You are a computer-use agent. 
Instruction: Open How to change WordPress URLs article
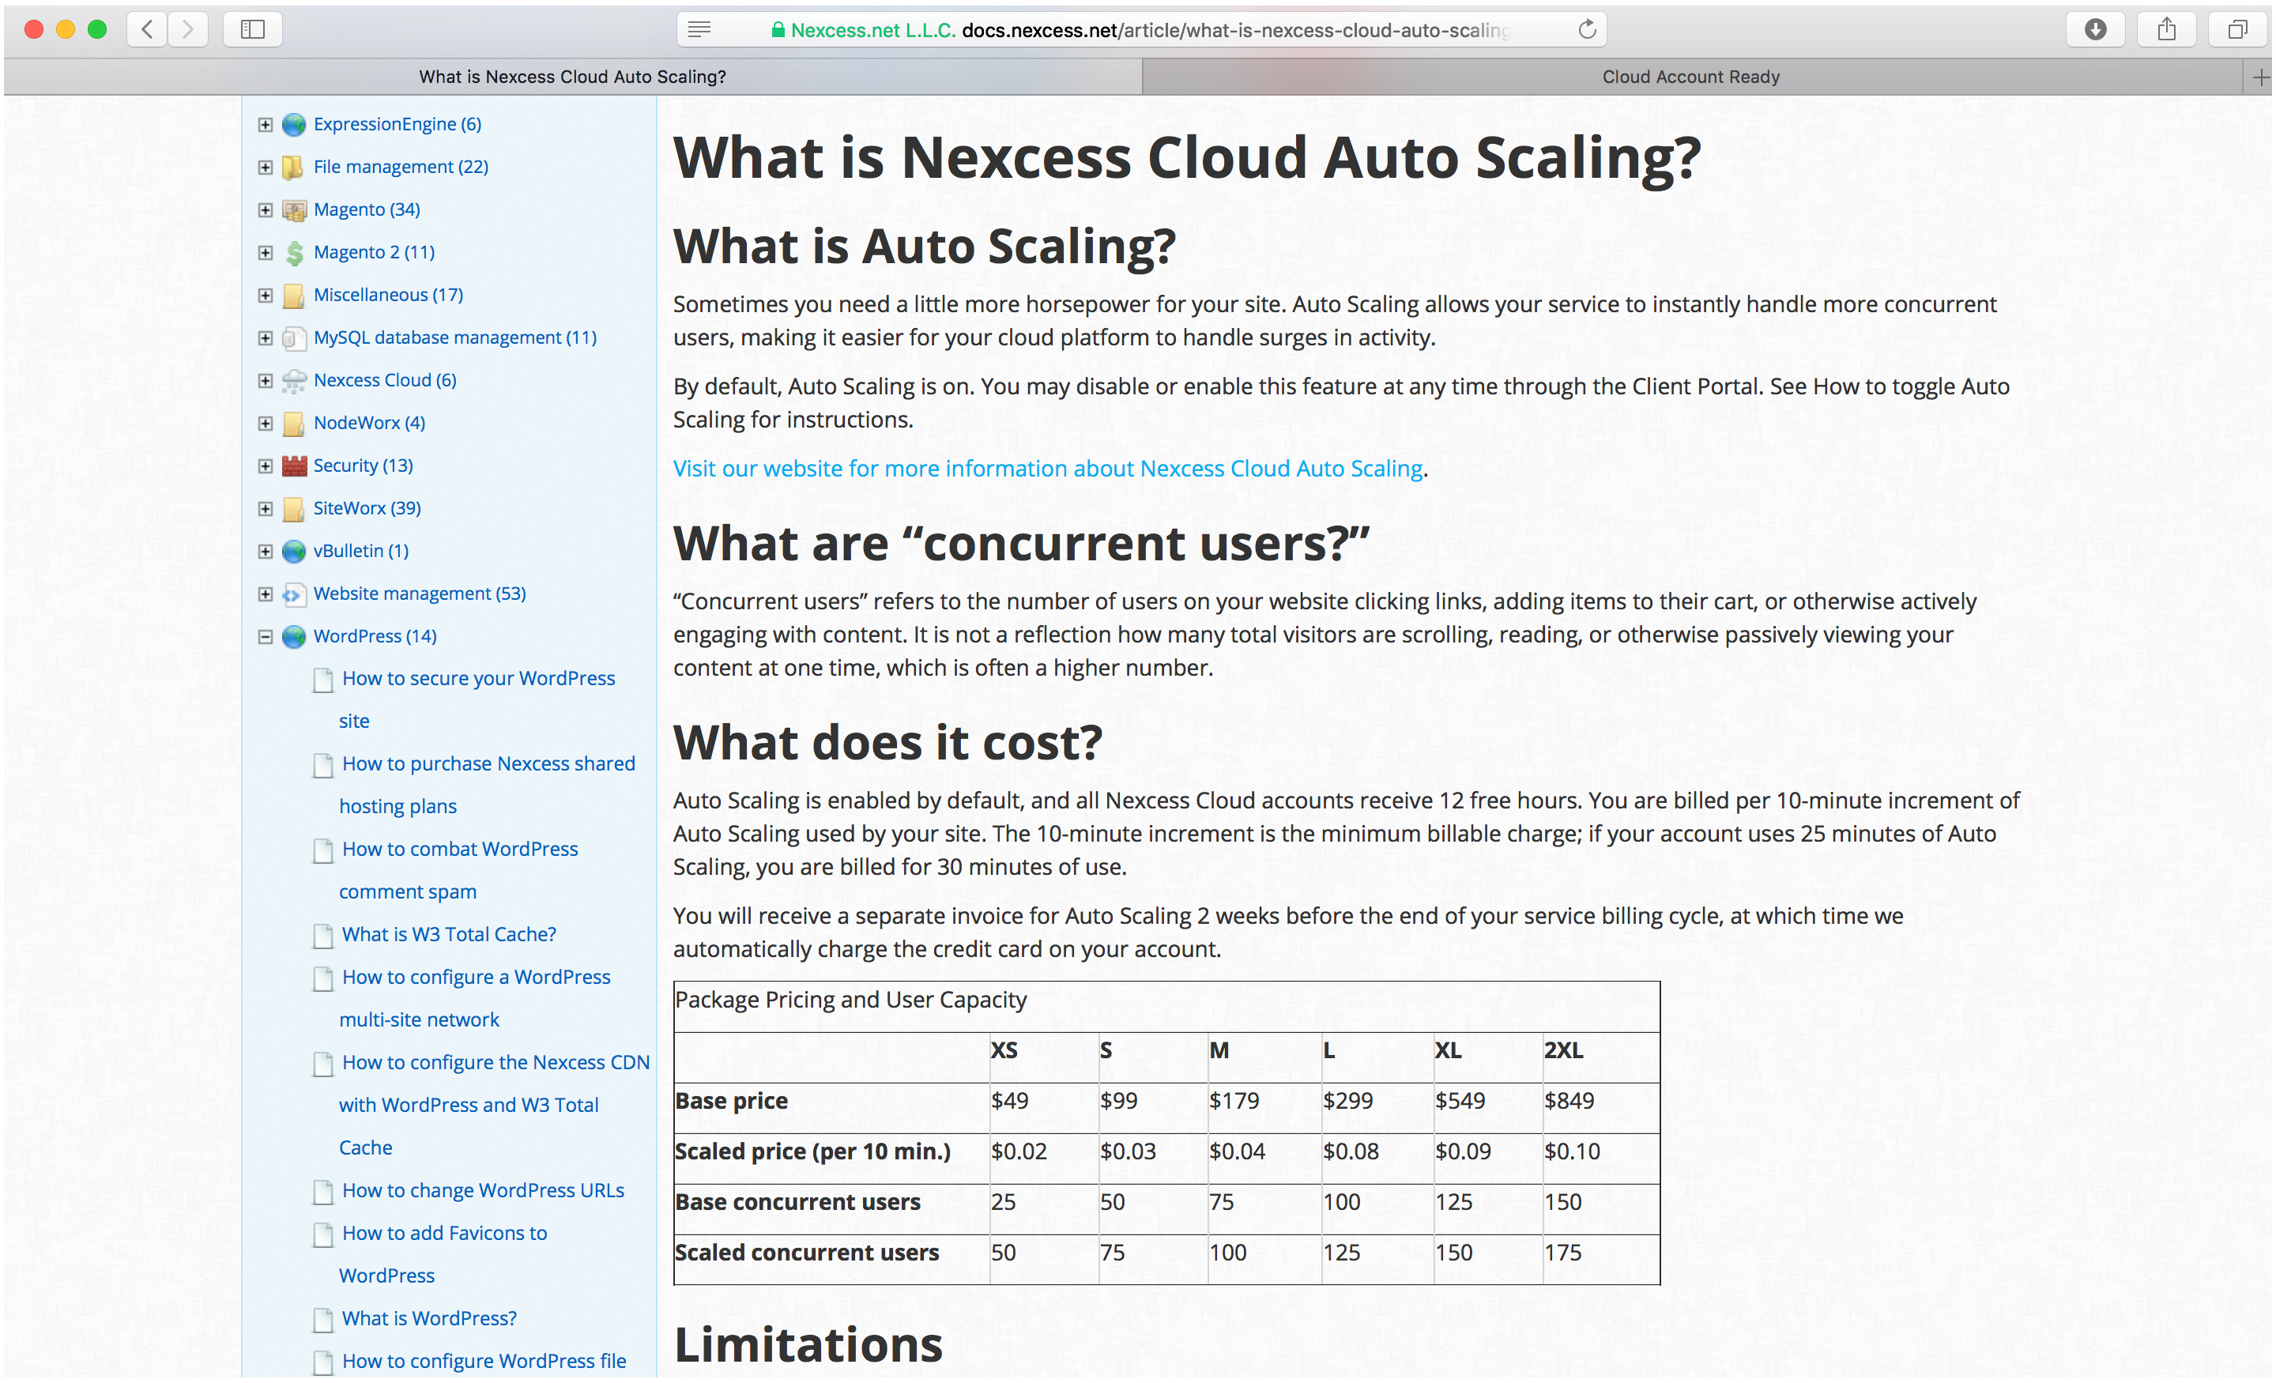click(483, 1190)
